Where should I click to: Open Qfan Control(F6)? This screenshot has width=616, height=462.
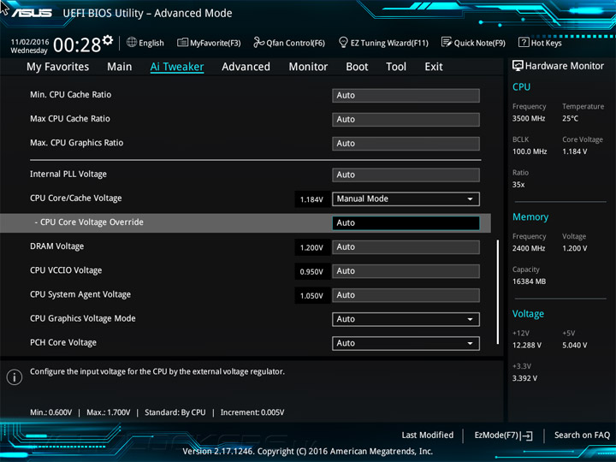(289, 43)
